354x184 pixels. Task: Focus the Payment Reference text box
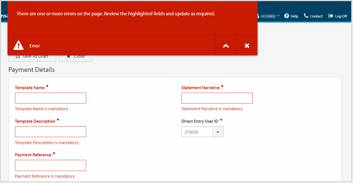pos(51,165)
